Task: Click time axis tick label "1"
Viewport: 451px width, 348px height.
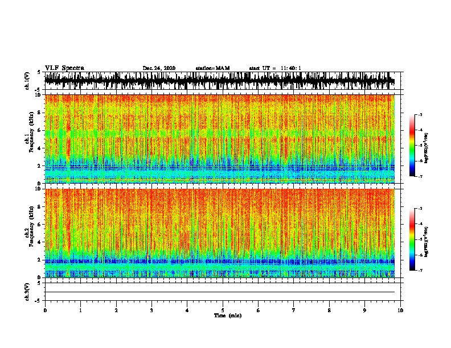Action: tap(80, 310)
